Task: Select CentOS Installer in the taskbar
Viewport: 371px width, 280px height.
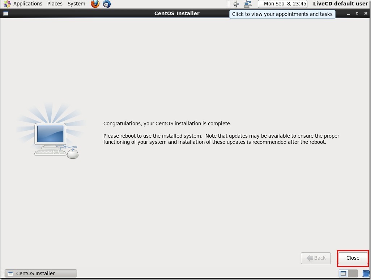Action: [41, 273]
